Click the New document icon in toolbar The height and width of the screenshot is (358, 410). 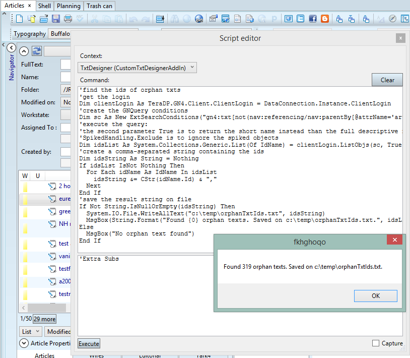[x=19, y=19]
